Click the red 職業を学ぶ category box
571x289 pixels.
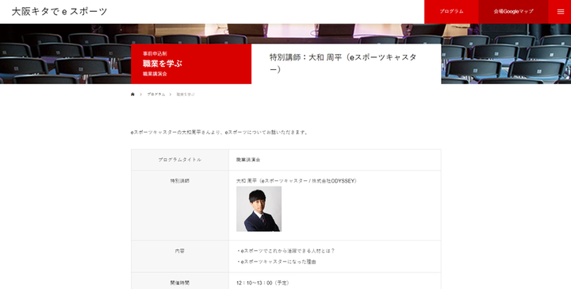[191, 64]
